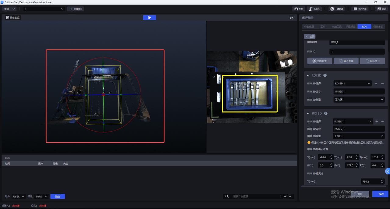
Task: Open the ROI 2D选择 dropdown
Action: click(352, 84)
